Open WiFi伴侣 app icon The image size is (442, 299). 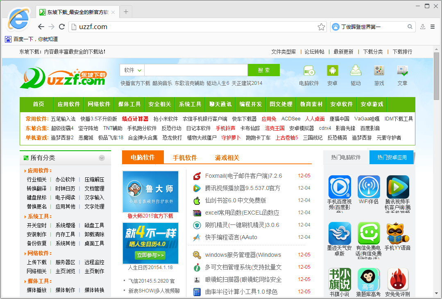point(369,187)
